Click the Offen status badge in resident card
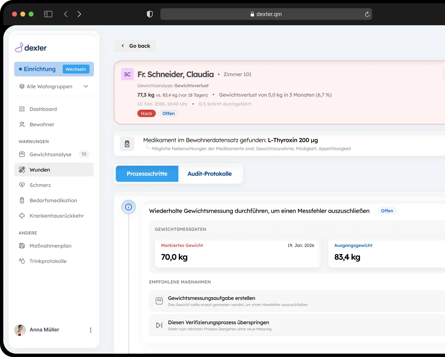The width and height of the screenshot is (445, 357). click(x=169, y=114)
